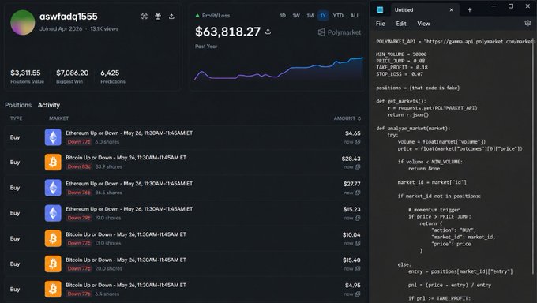Open Bitcoin Up or Down market, 13.0 shares
Screen dimensions: 537x303
pyautogui.click(x=126, y=234)
